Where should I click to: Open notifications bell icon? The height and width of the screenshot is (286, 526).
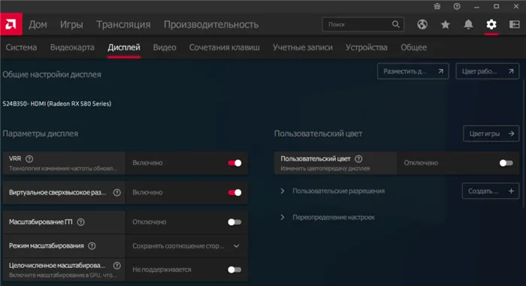pos(468,24)
